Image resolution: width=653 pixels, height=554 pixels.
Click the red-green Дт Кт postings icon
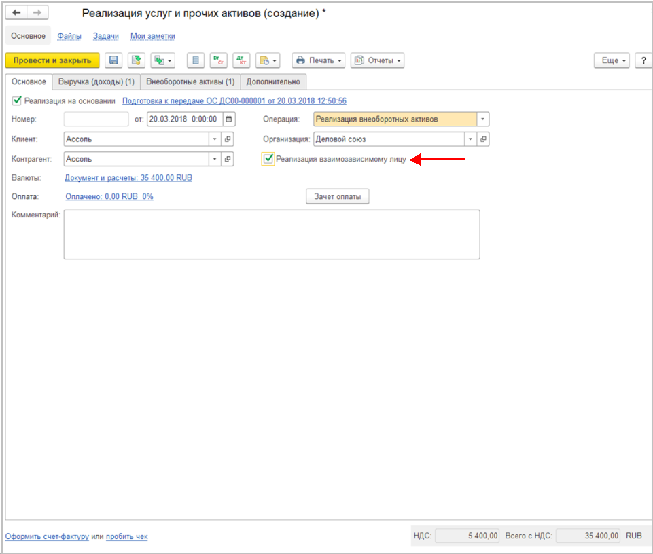241,60
